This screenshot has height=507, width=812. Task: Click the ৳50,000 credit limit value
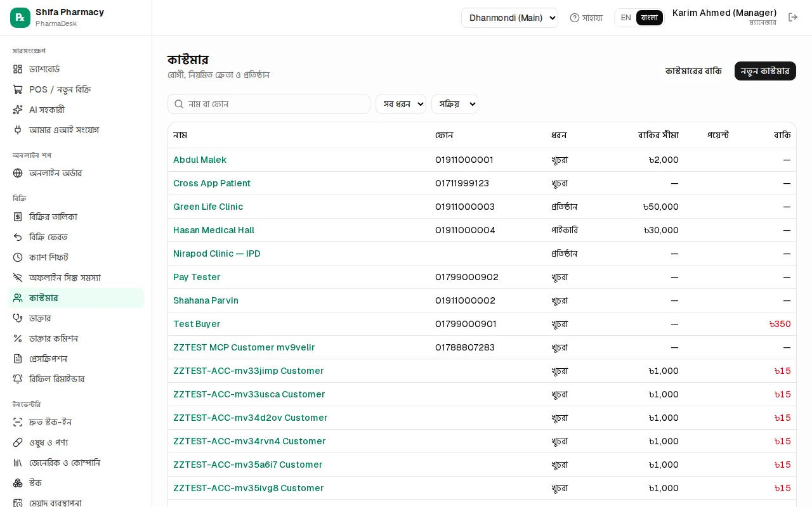661,207
